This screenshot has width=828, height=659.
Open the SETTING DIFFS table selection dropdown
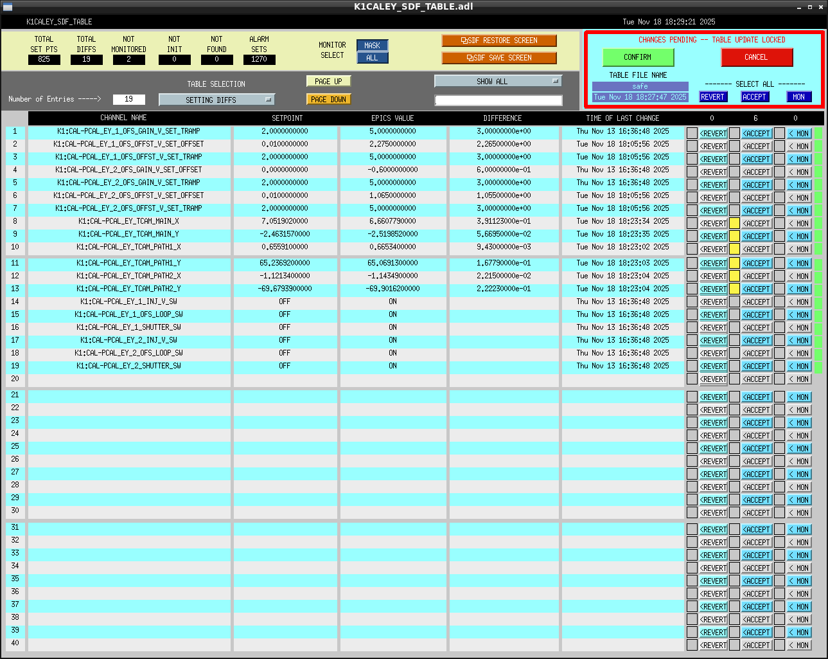[216, 100]
